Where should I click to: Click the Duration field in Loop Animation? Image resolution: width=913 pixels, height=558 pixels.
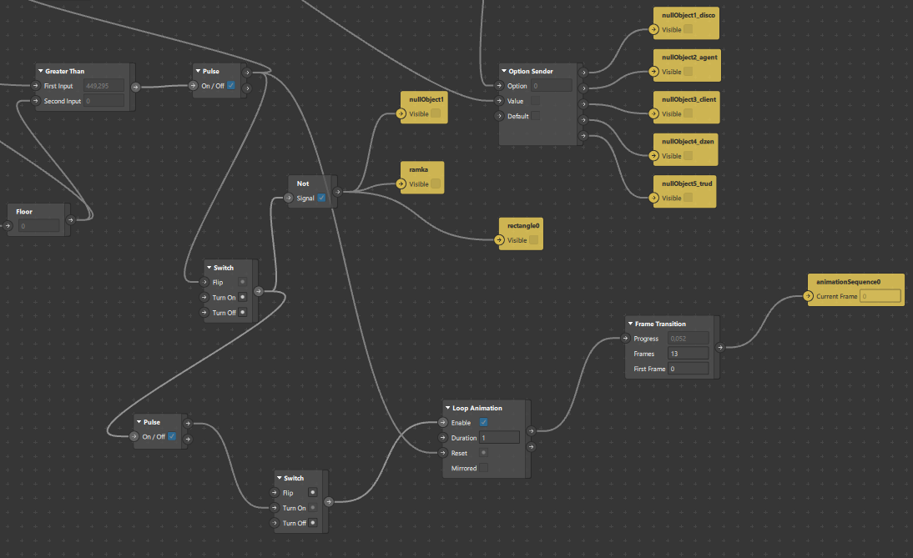(x=498, y=438)
